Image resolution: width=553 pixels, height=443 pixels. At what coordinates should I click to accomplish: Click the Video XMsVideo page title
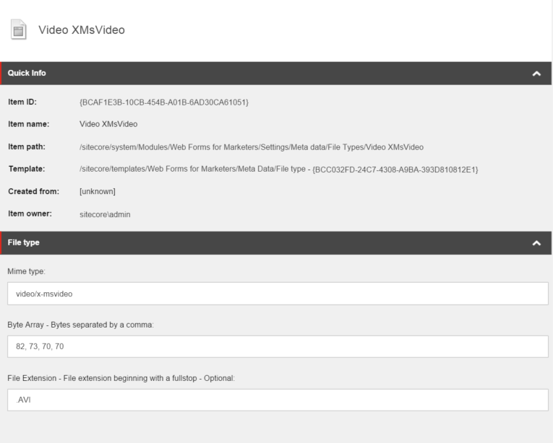pos(82,30)
